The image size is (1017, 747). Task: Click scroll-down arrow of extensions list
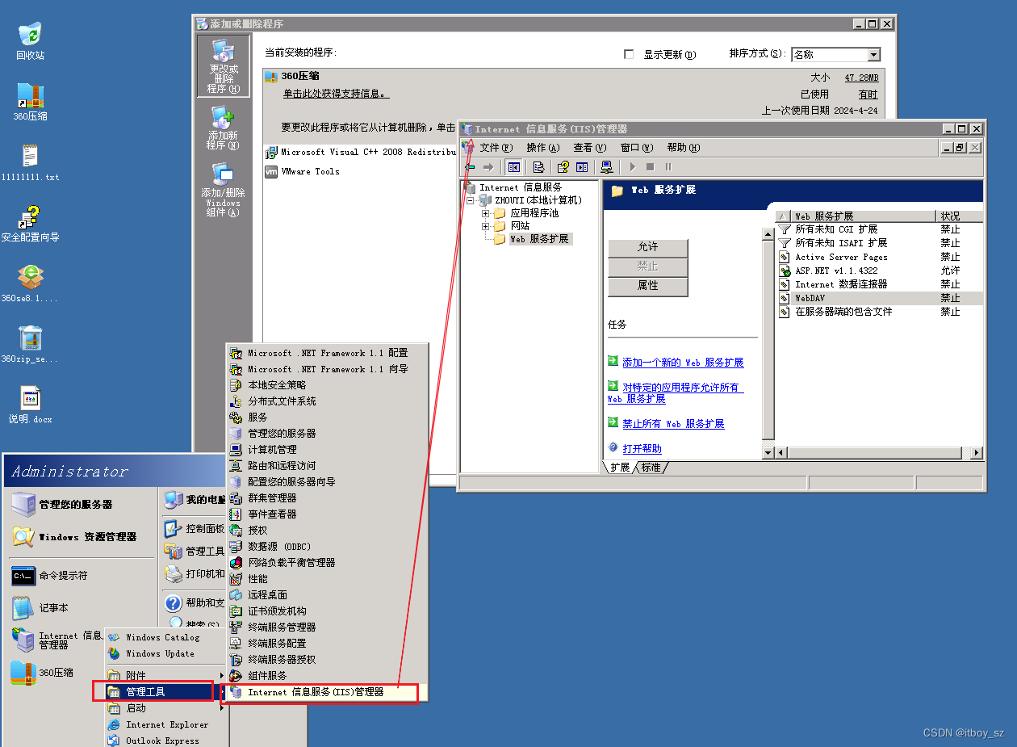coord(768,453)
